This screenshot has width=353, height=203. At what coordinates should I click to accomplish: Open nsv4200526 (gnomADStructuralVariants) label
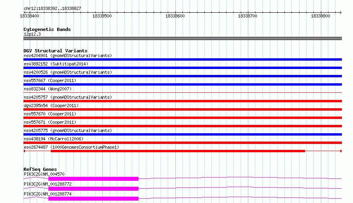68,72
